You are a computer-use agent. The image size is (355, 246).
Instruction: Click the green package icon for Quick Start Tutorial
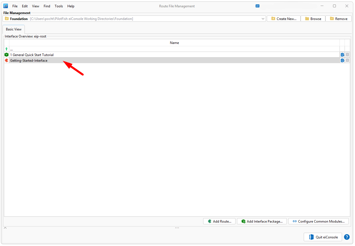click(6, 55)
